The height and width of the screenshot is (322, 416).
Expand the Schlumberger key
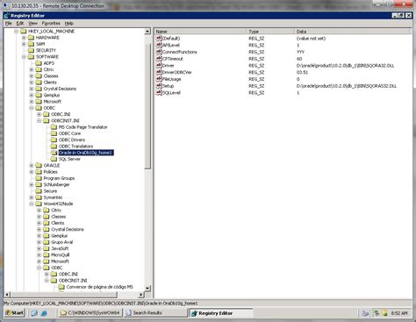[x=32, y=184]
